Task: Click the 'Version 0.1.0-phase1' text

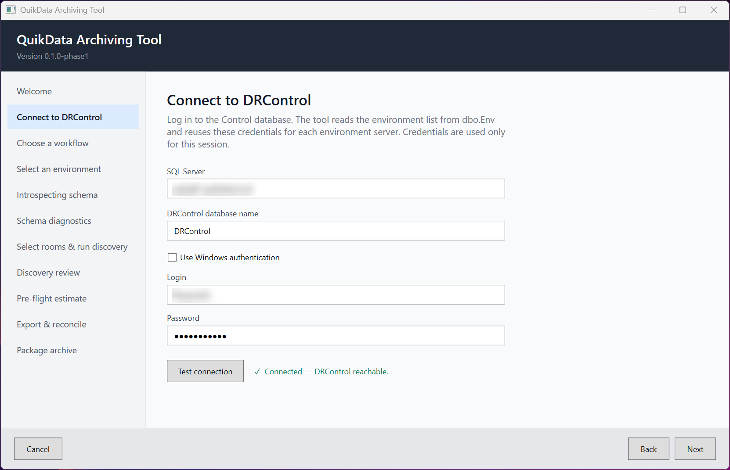Action: click(x=53, y=56)
